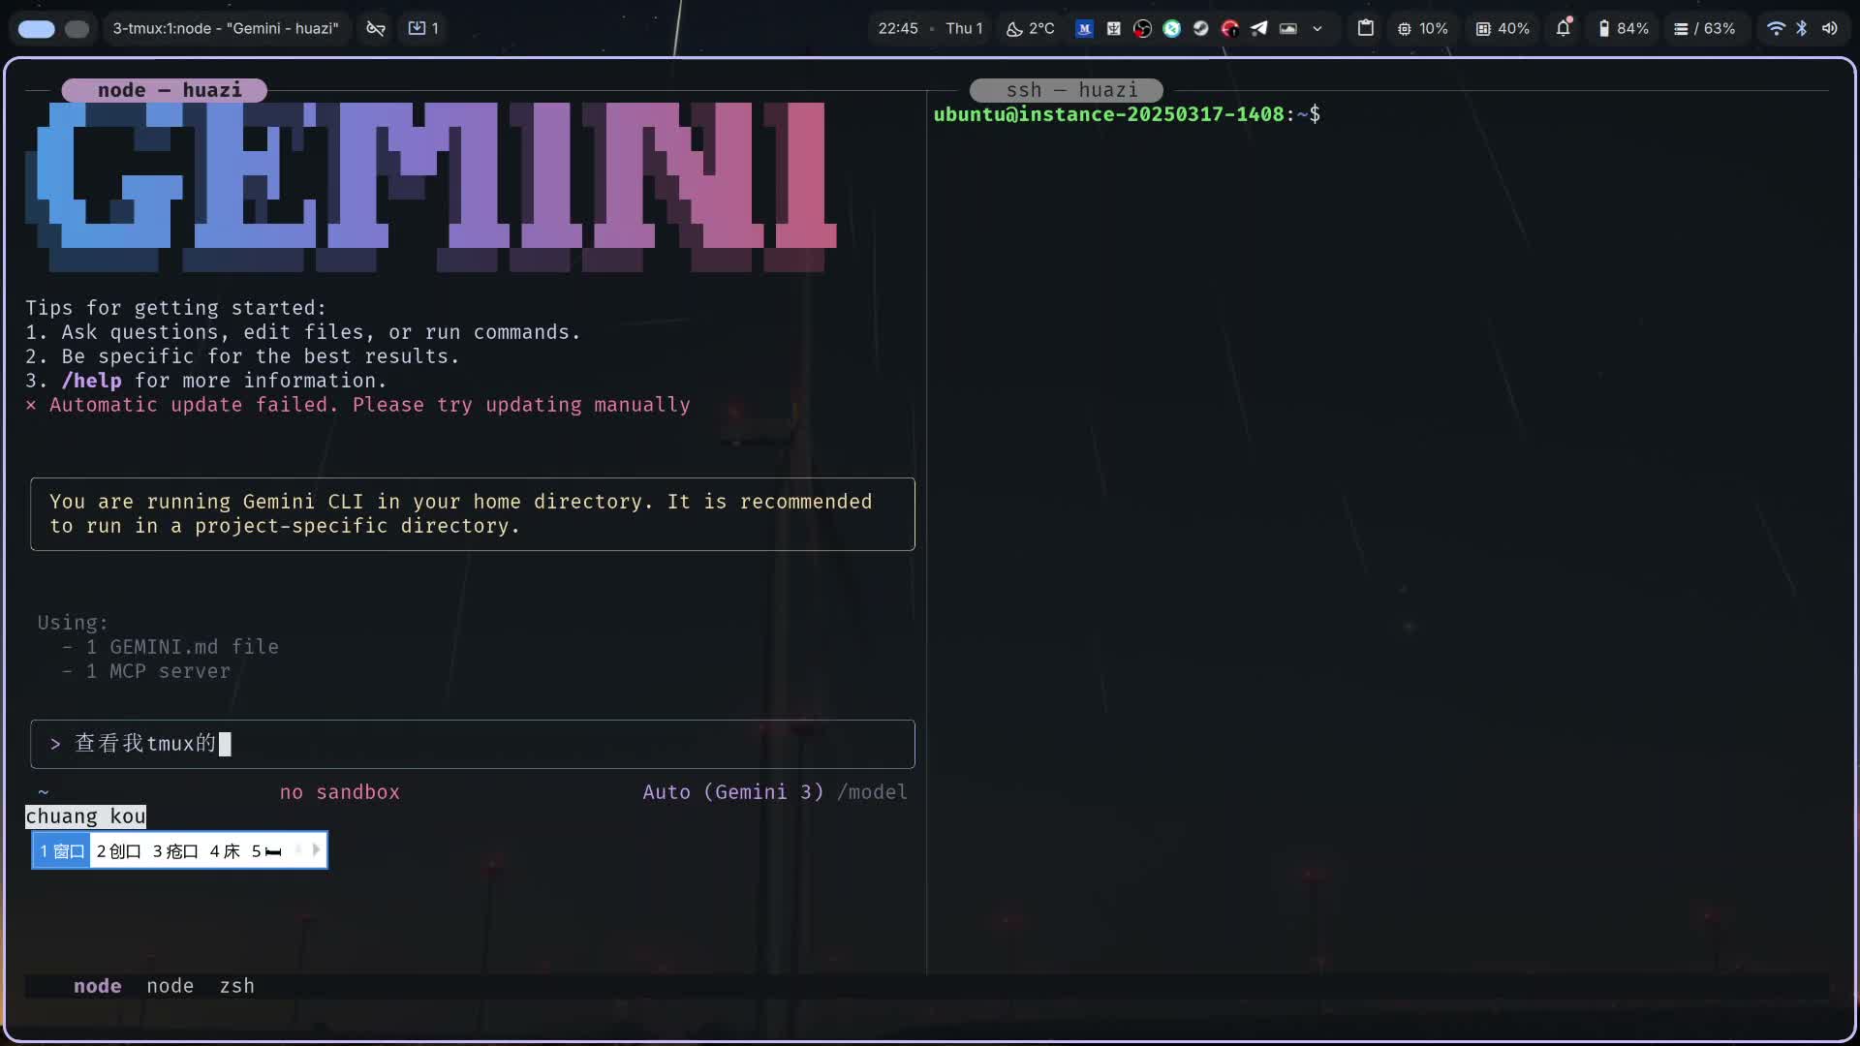Click 'Tips for getting started:' heading
1860x1046 pixels.
[x=176, y=308]
